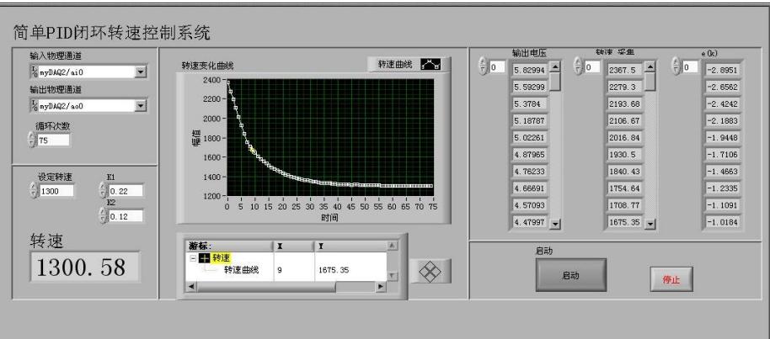Collapse the 转速 cursor tree node
The image size is (770, 339).
point(193,257)
